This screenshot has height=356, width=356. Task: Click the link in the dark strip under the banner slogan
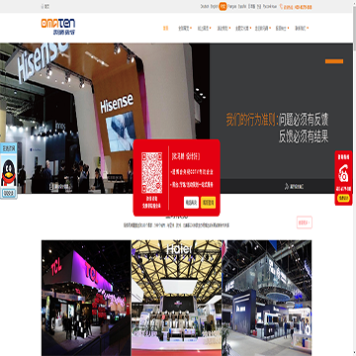[x=294, y=187]
